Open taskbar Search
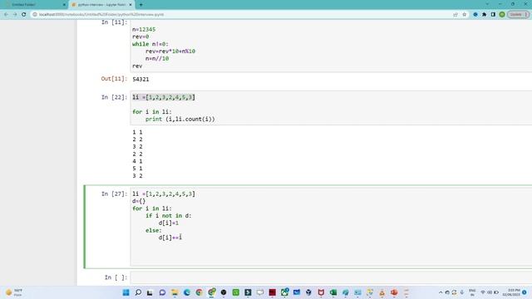532x299 pixels. click(138, 292)
